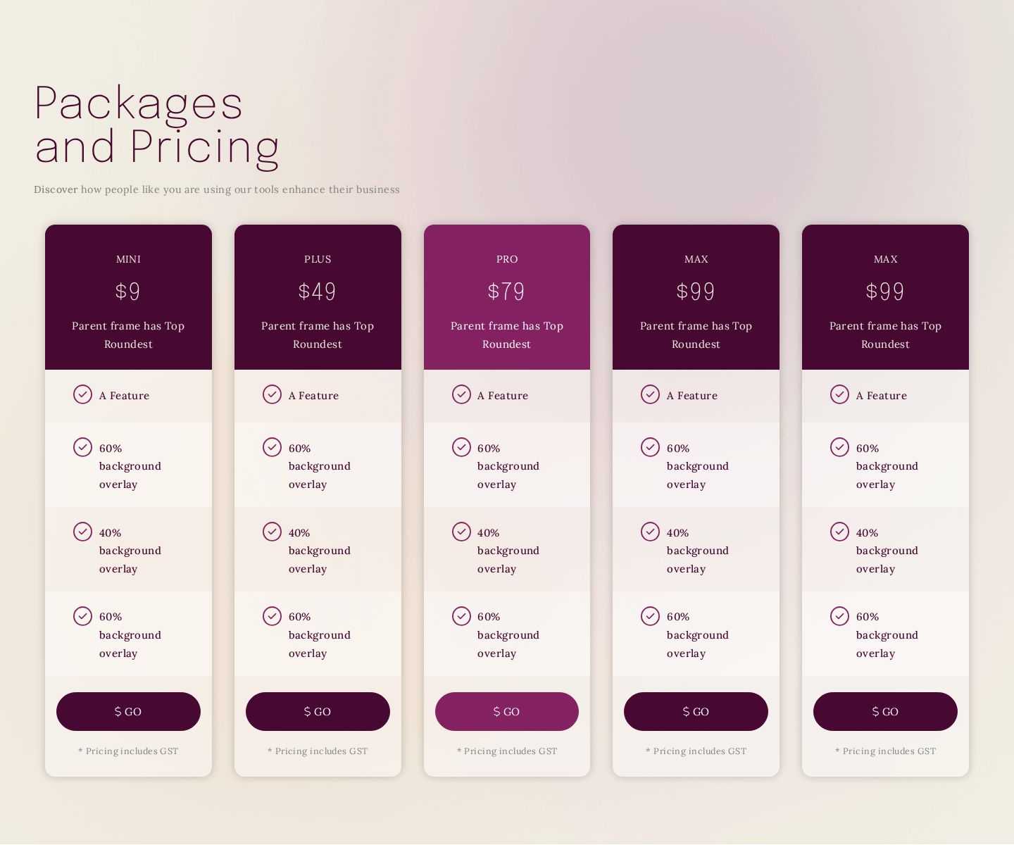Click the A Feature check icon in the rightmost card

839,394
